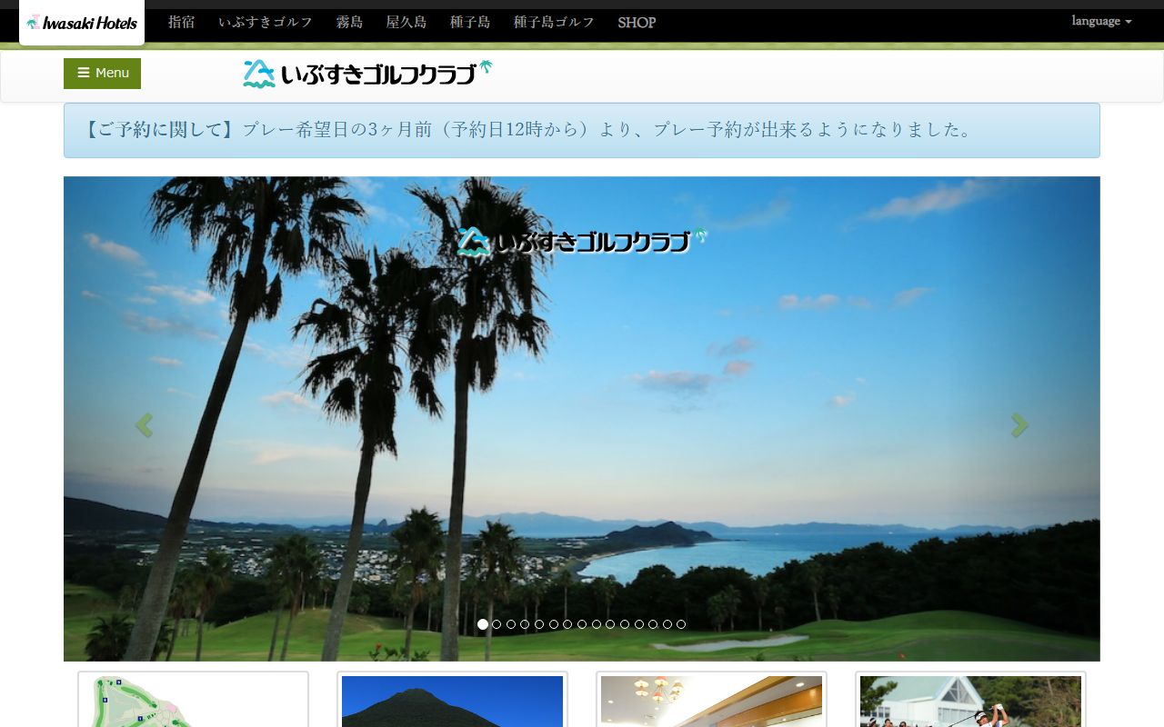Go to 種子島ゴルフ page
The width and height of the screenshot is (1164, 727).
pos(554,22)
